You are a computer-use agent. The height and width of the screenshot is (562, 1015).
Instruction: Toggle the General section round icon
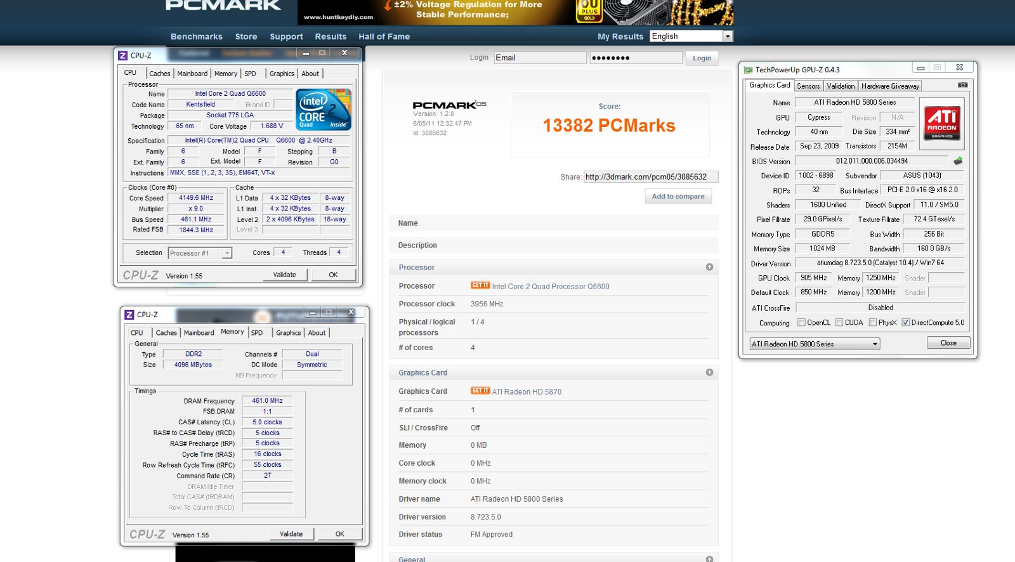[709, 559]
